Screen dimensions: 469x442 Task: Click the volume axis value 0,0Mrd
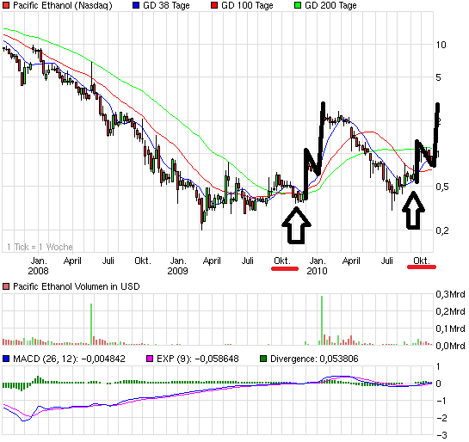pos(450,346)
